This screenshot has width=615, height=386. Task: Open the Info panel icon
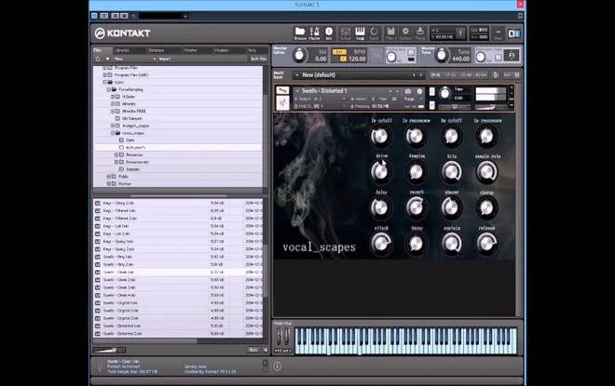click(329, 33)
